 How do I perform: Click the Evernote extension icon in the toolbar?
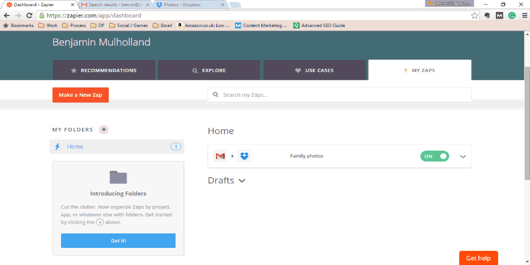[487, 16]
